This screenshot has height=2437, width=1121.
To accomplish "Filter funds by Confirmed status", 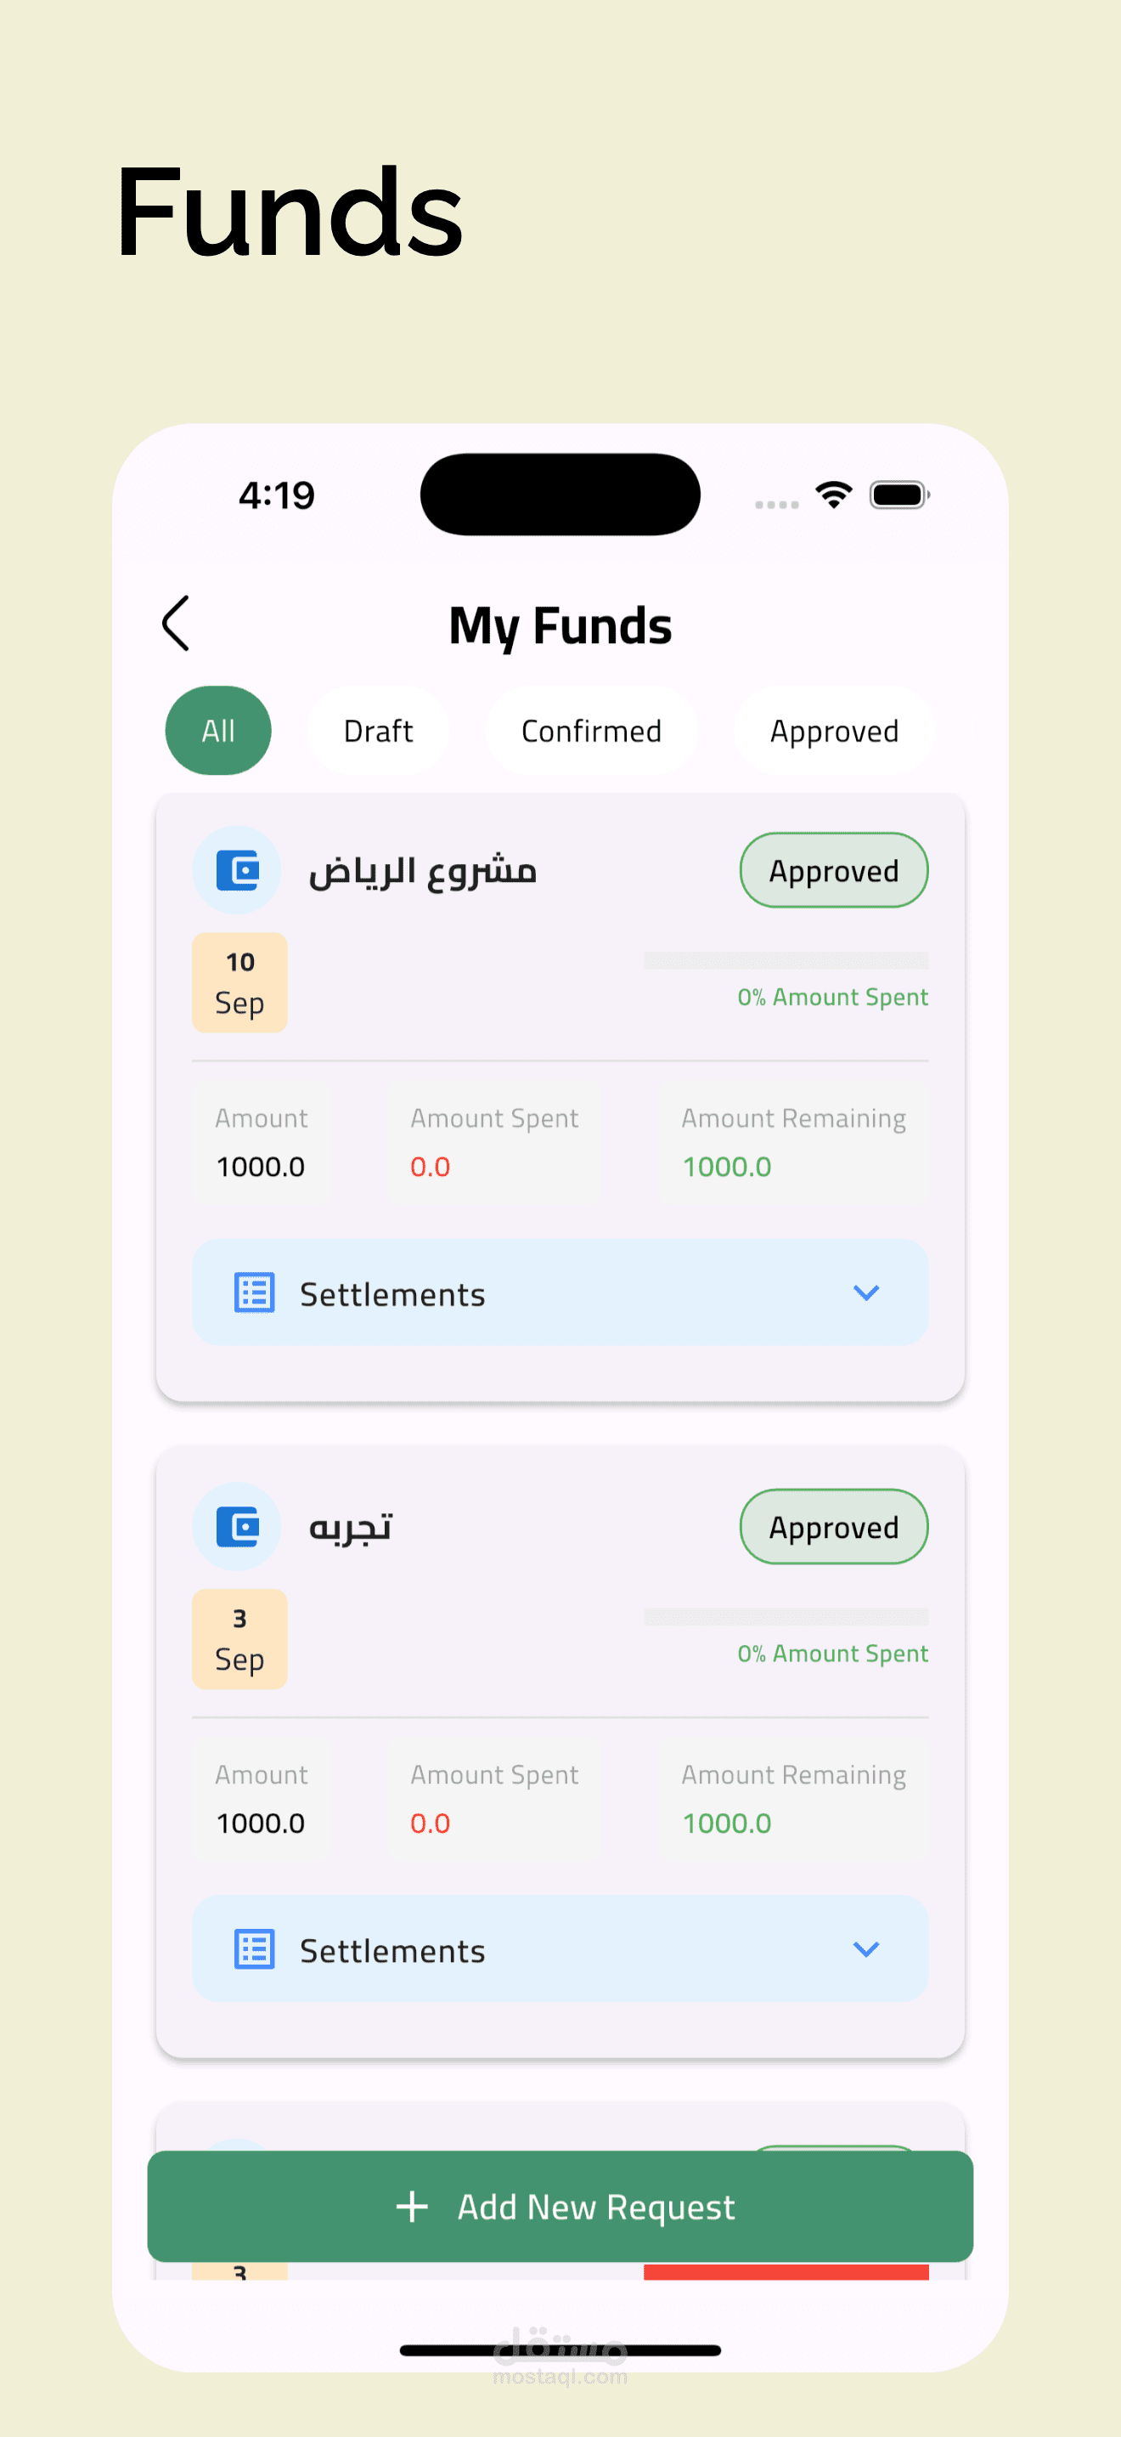I will pos(591,731).
